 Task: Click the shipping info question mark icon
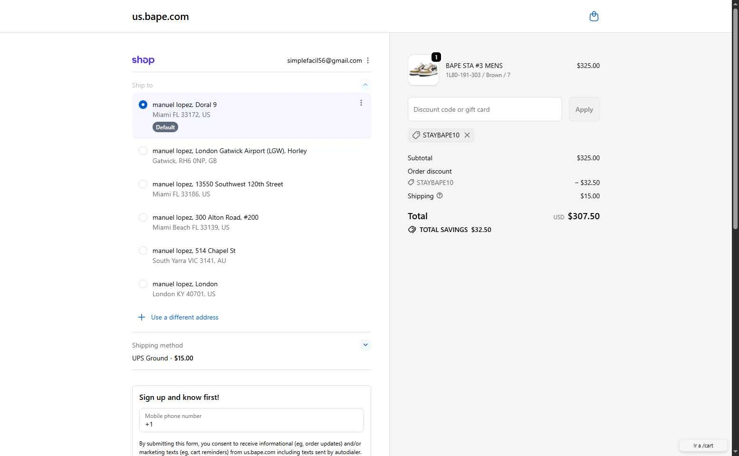(440, 195)
